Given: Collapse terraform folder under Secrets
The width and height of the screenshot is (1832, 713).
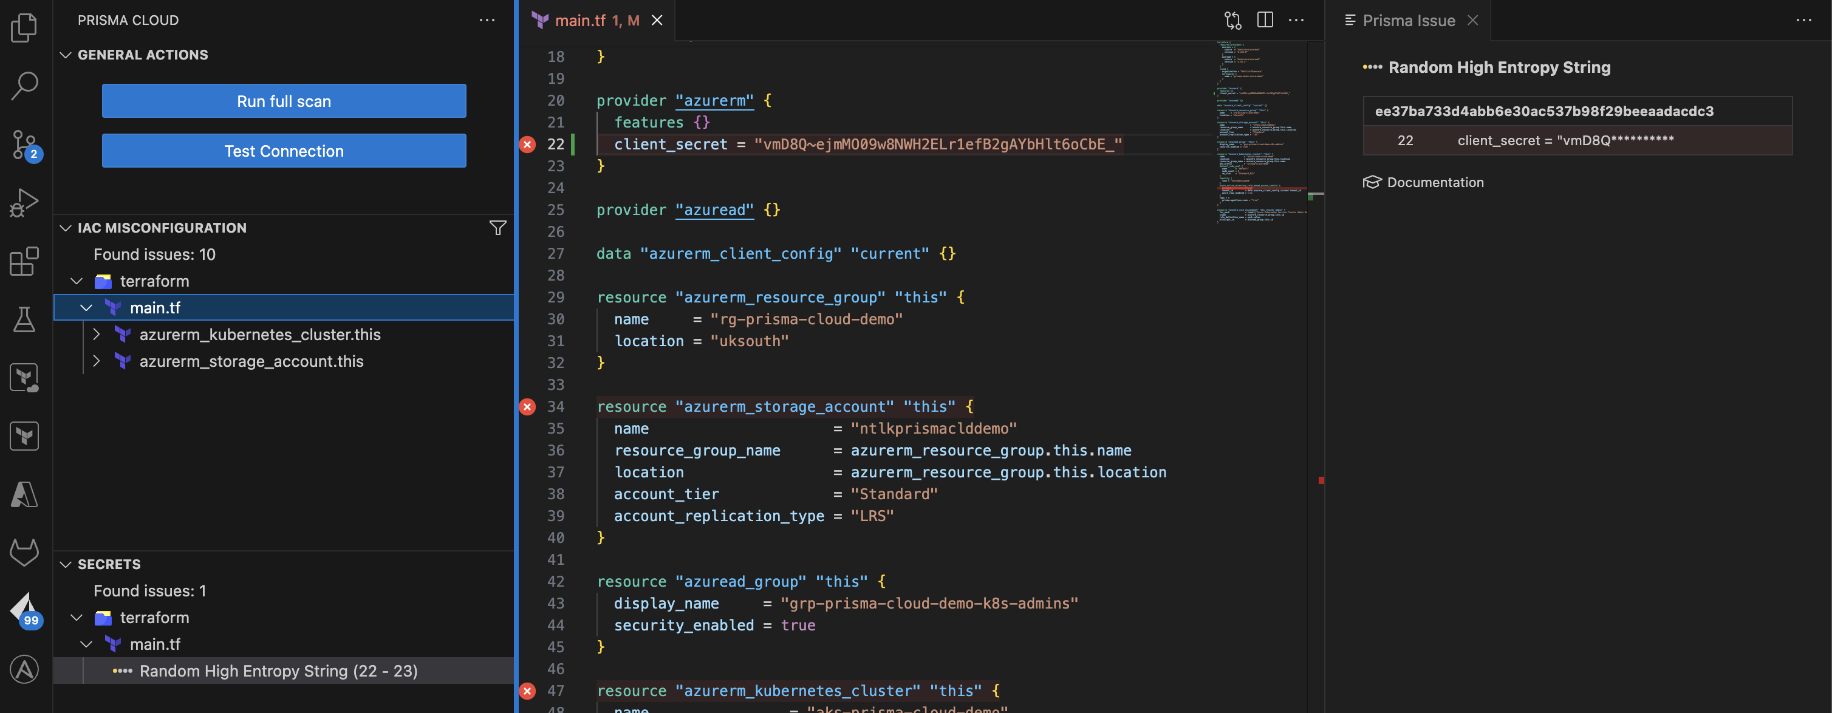Looking at the screenshot, I should pyautogui.click(x=76, y=617).
